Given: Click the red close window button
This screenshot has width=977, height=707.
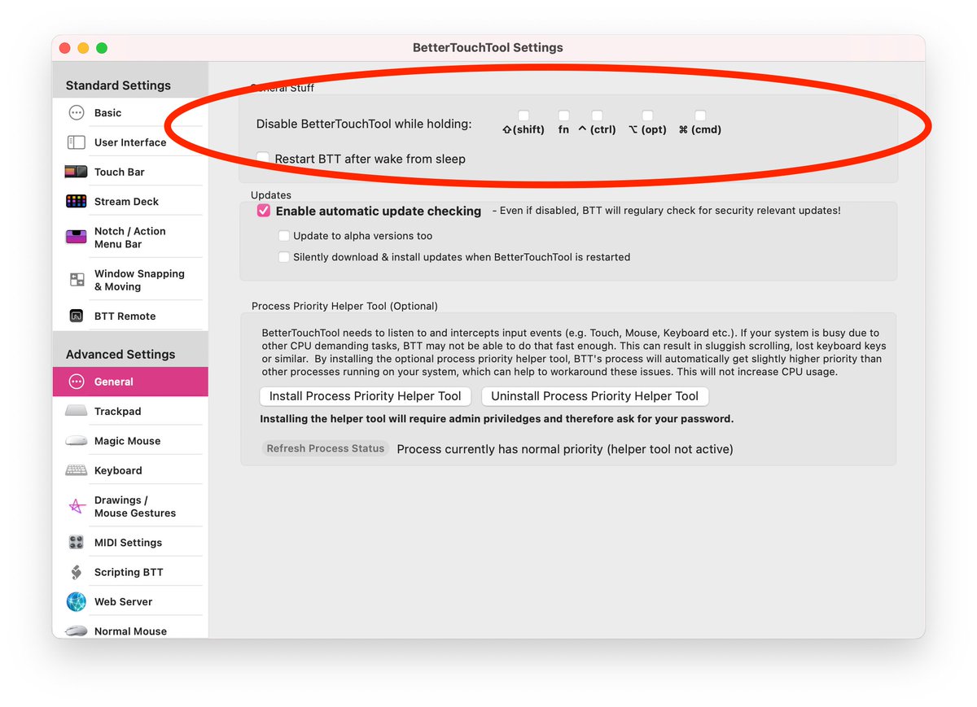Looking at the screenshot, I should tap(65, 48).
